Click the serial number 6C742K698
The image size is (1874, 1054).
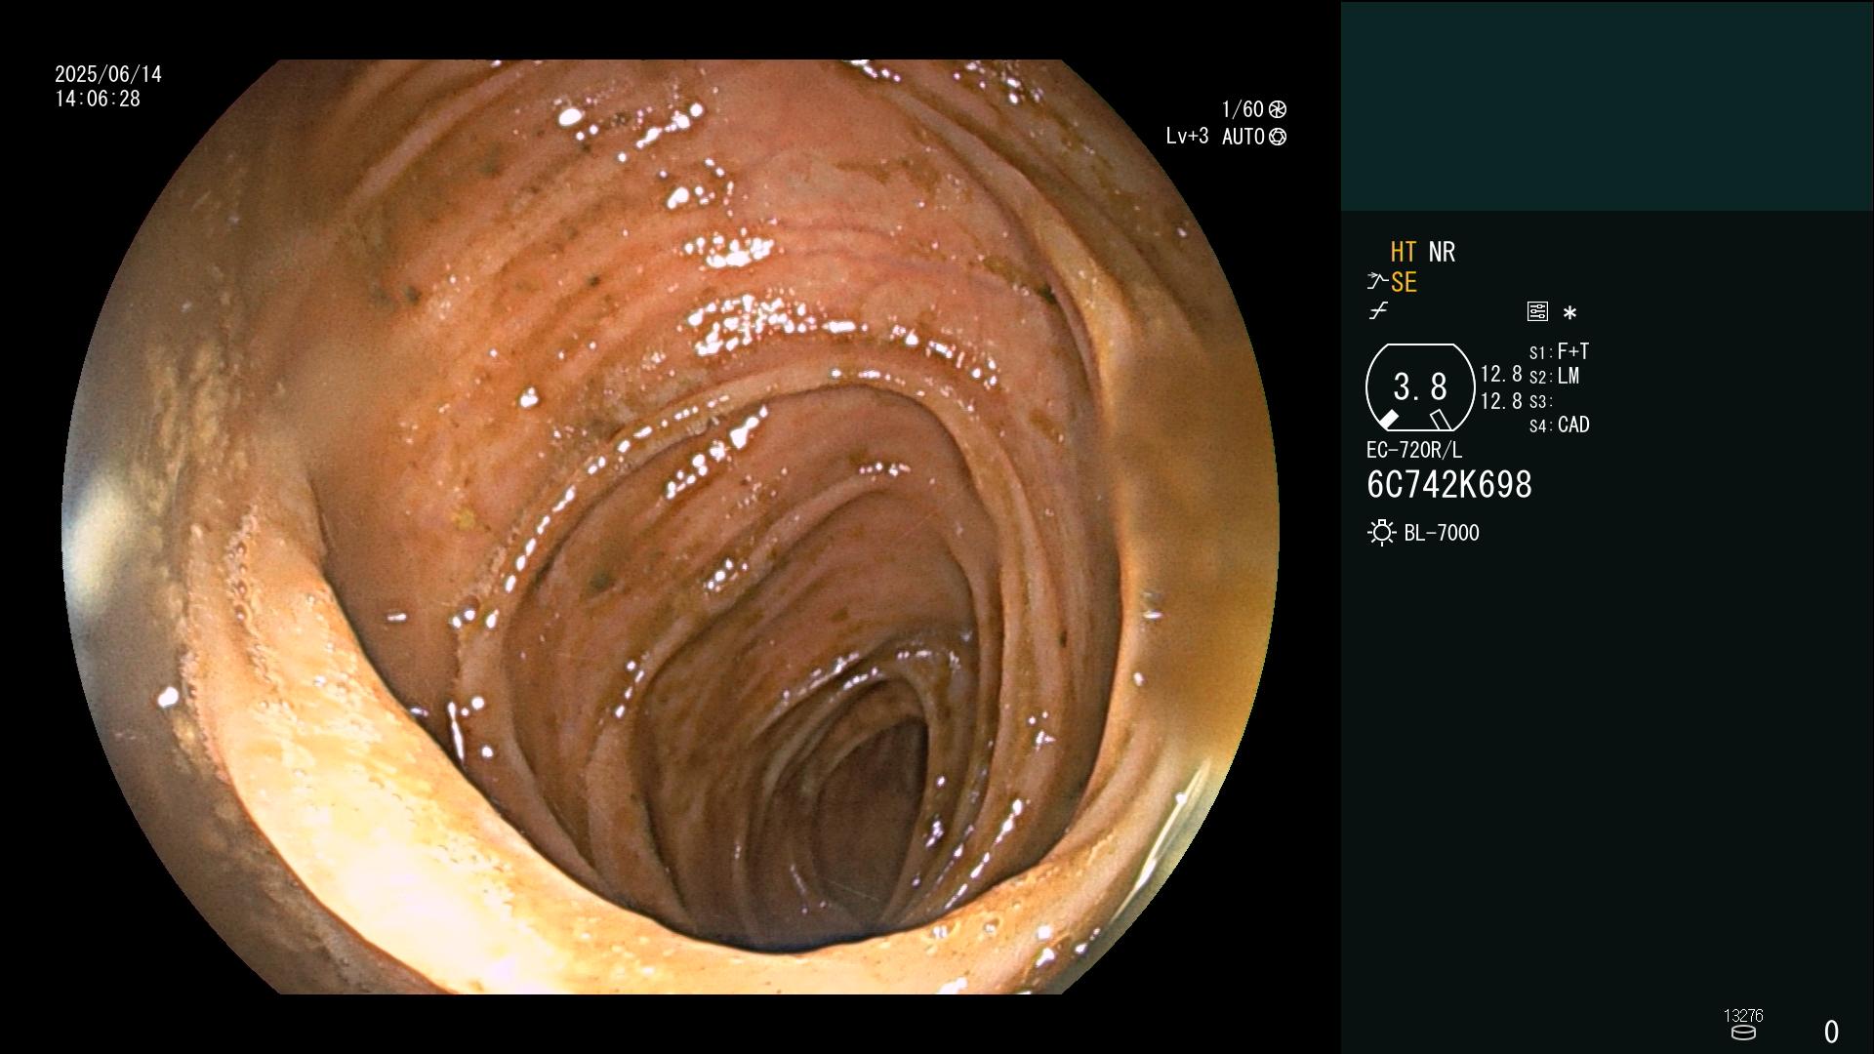click(x=1449, y=485)
